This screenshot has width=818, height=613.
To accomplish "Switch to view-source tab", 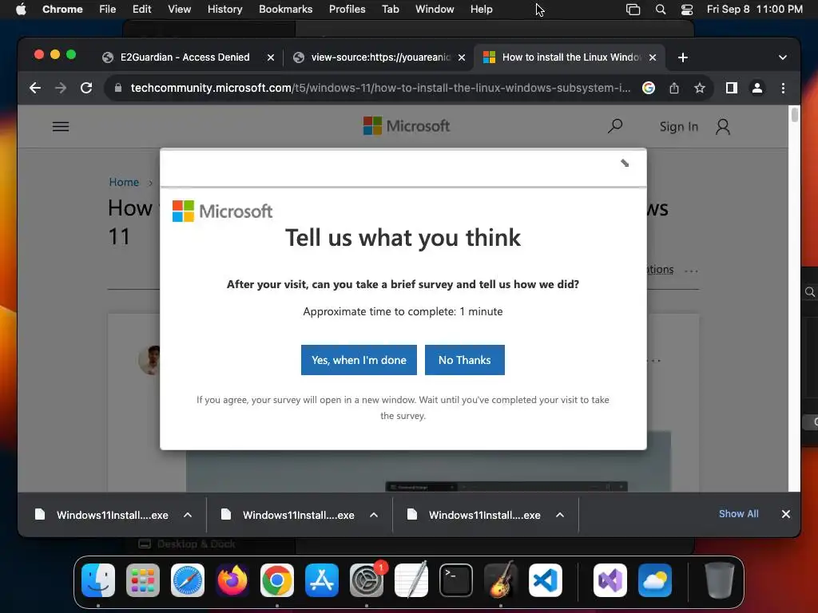I will (x=381, y=57).
